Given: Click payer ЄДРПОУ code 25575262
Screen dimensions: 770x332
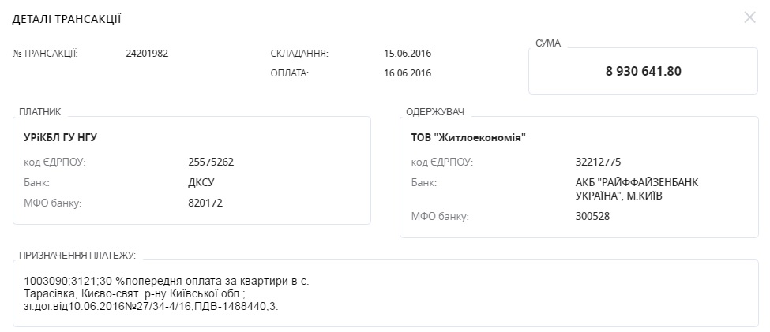Looking at the screenshot, I should pyautogui.click(x=211, y=162).
